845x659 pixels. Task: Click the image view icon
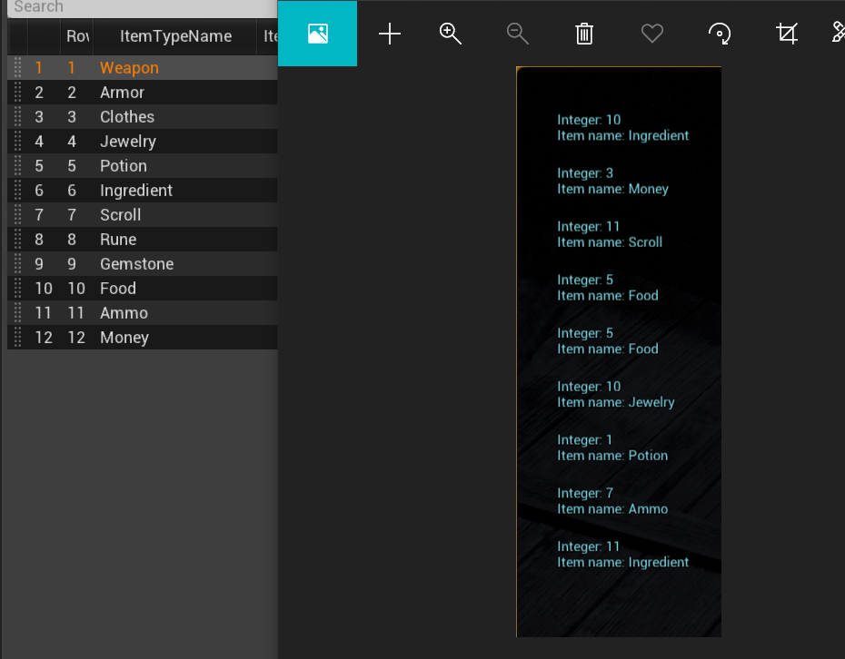point(317,34)
